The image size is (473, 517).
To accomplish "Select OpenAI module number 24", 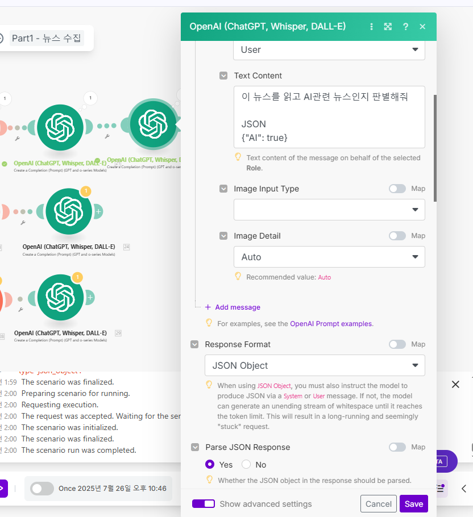I will pos(69,211).
